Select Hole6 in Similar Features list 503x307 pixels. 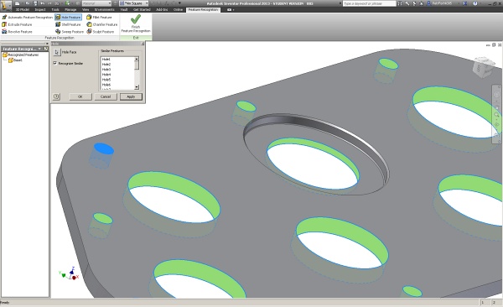106,85
